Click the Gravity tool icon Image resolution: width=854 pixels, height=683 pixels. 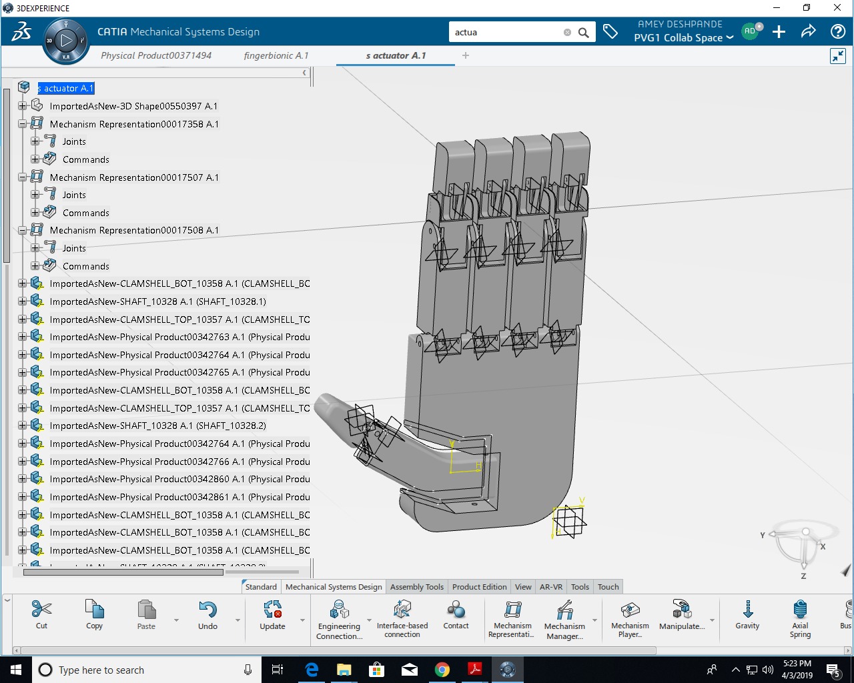(747, 609)
